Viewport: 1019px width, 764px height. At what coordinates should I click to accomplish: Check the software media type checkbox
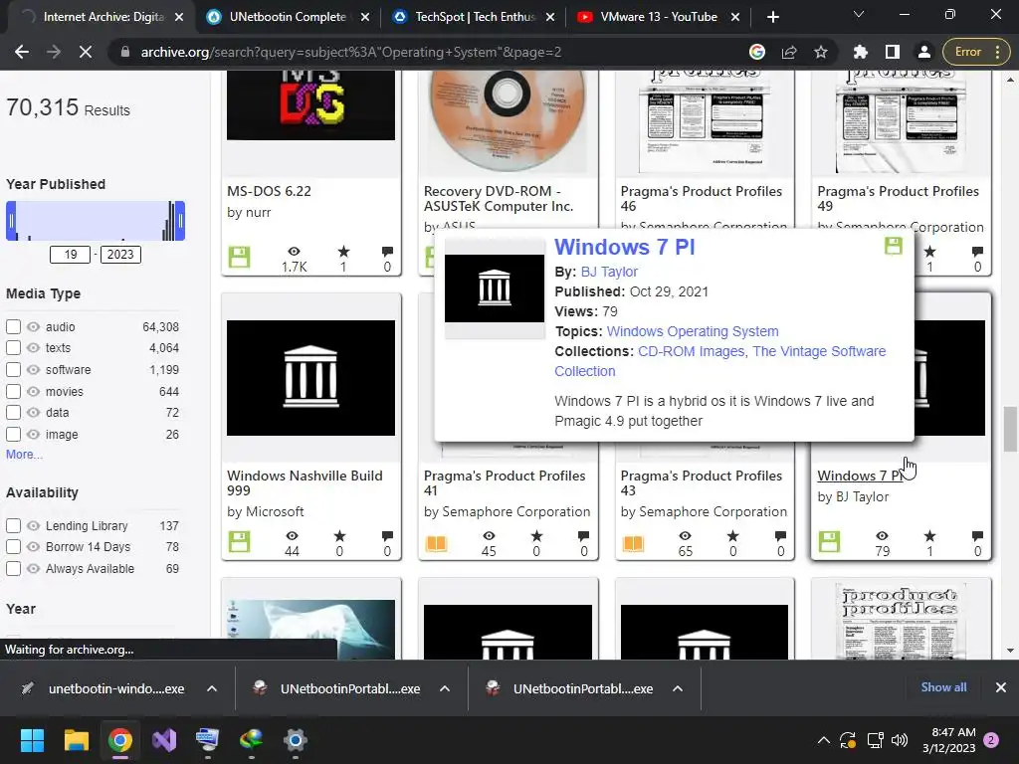tap(13, 370)
